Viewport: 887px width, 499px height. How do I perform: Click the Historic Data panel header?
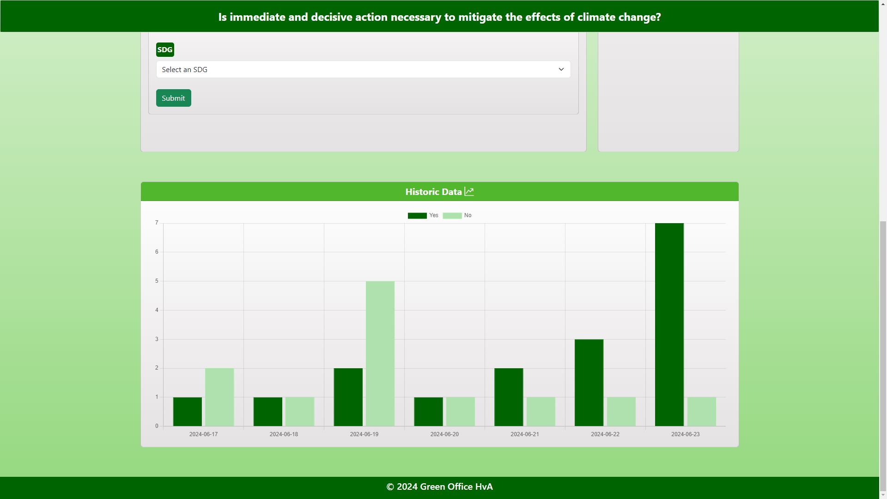[x=439, y=191]
